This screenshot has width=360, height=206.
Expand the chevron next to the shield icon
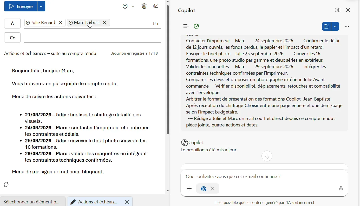[133, 6]
